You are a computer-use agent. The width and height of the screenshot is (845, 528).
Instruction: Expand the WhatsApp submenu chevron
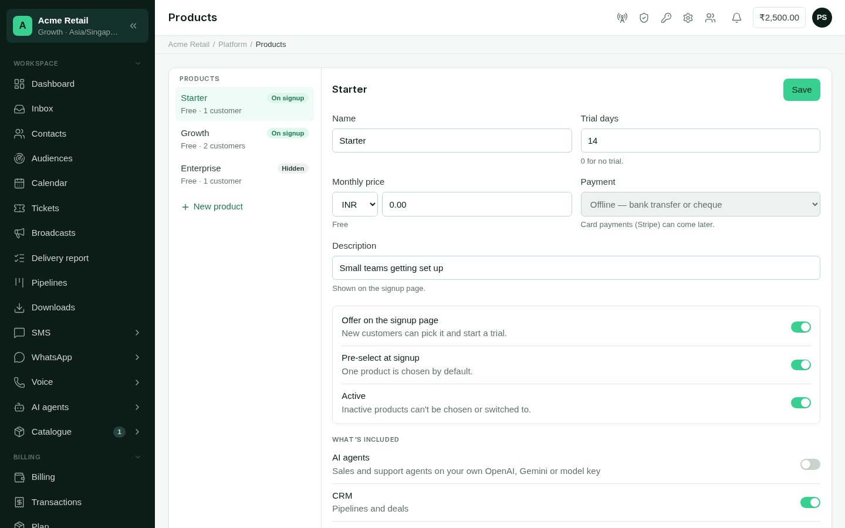137,357
